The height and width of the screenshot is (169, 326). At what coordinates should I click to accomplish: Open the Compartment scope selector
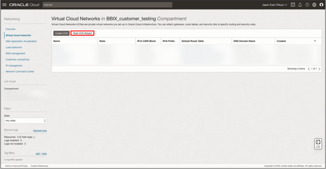pyautogui.click(x=25, y=95)
